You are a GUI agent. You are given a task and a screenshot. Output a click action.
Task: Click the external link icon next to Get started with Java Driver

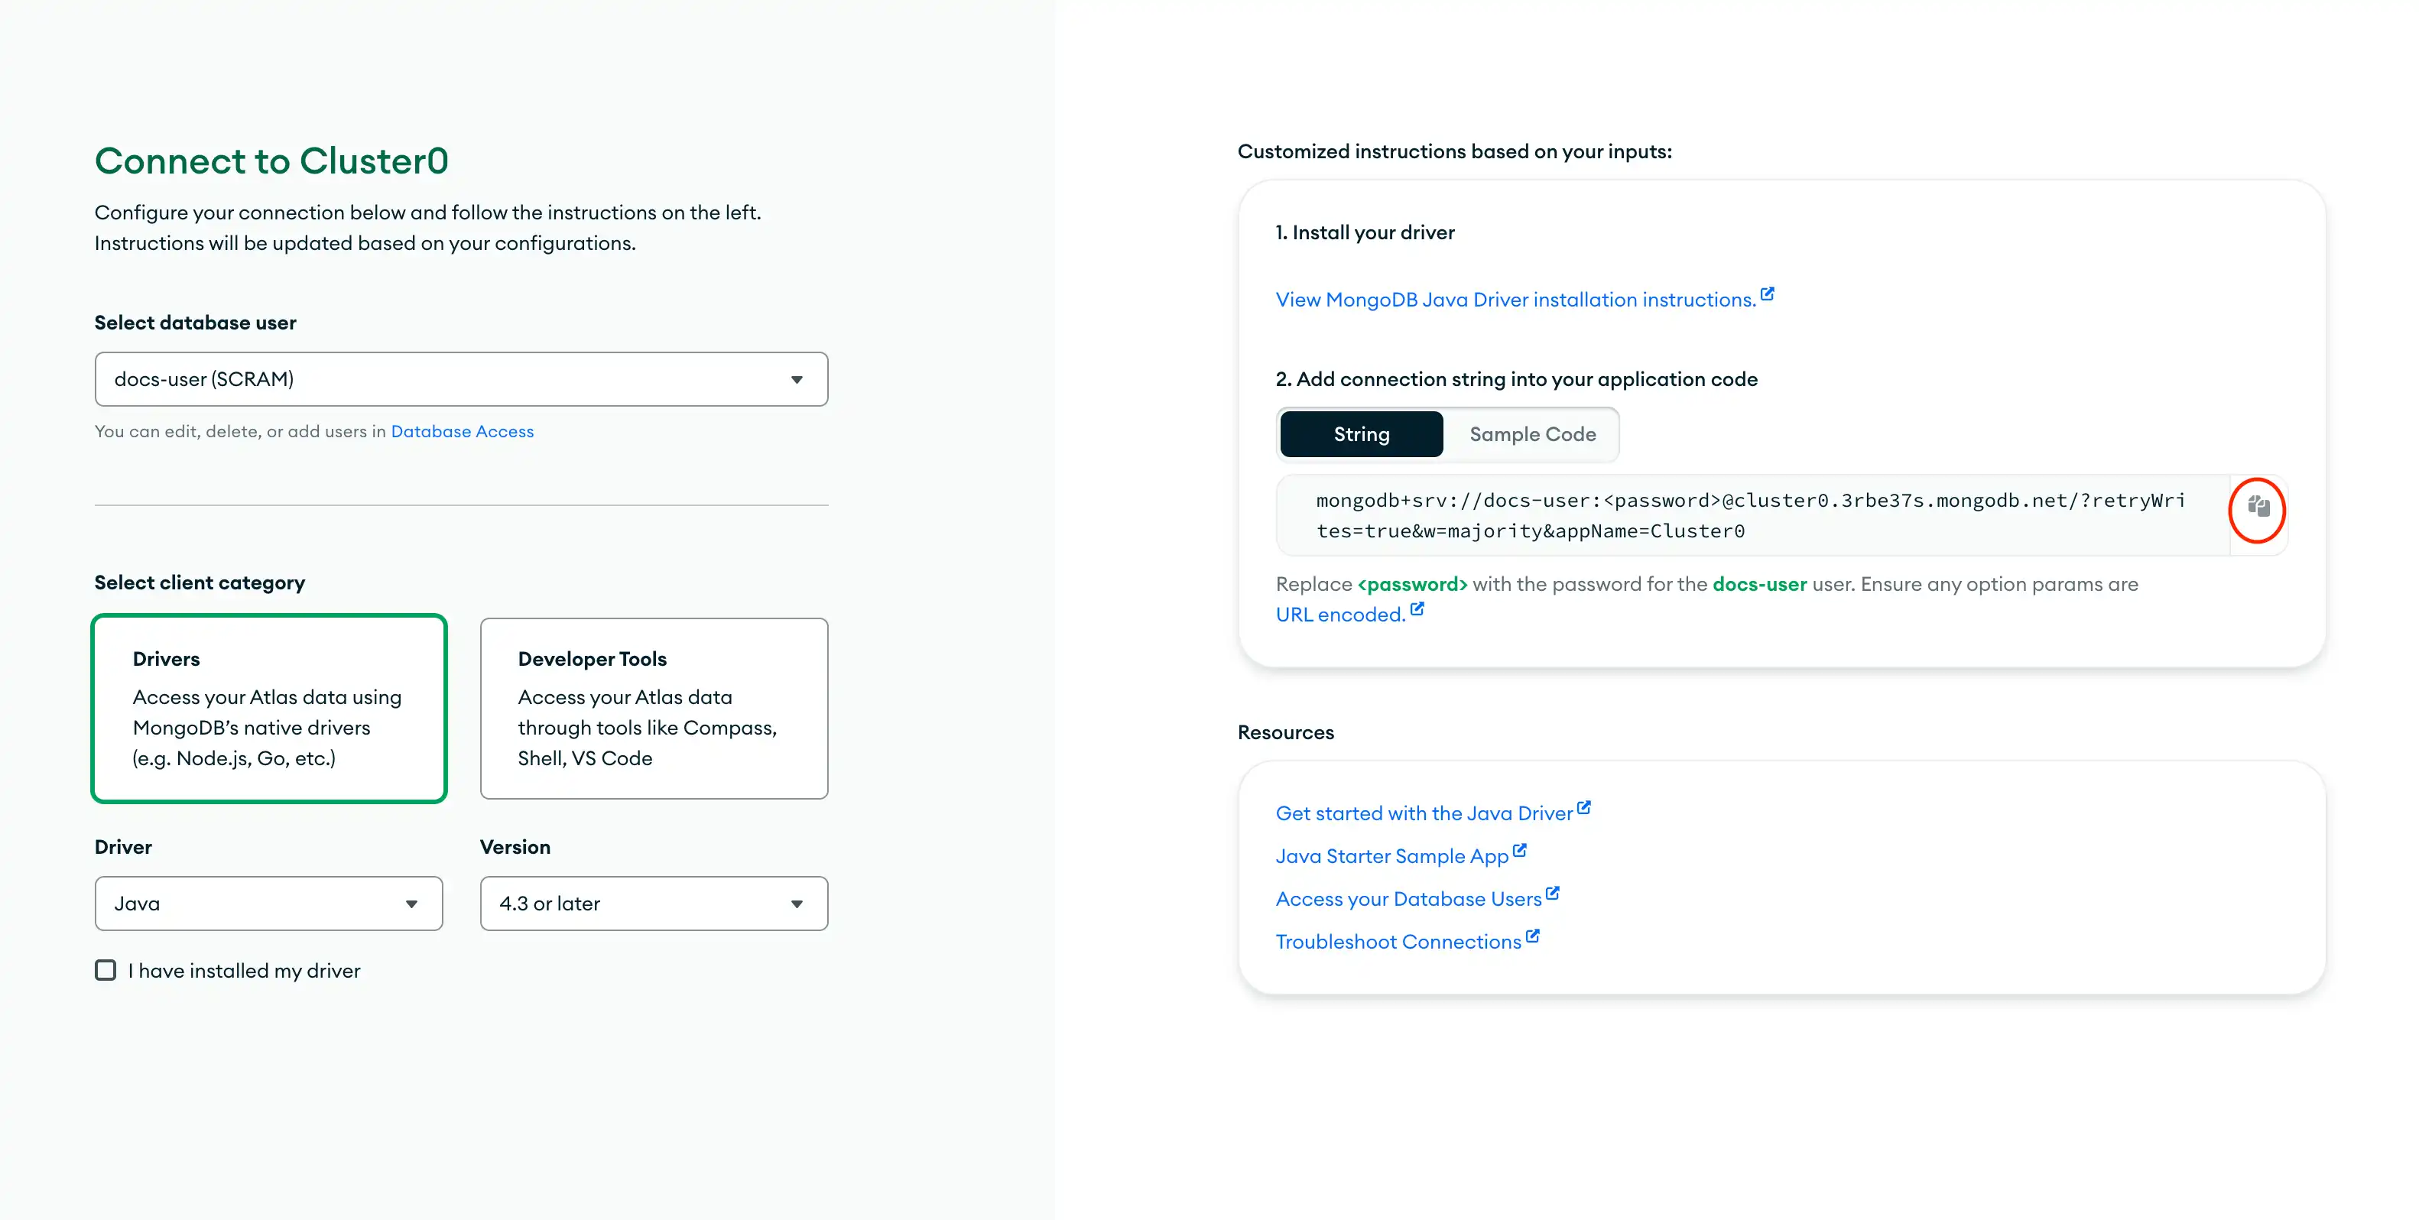1585,803
